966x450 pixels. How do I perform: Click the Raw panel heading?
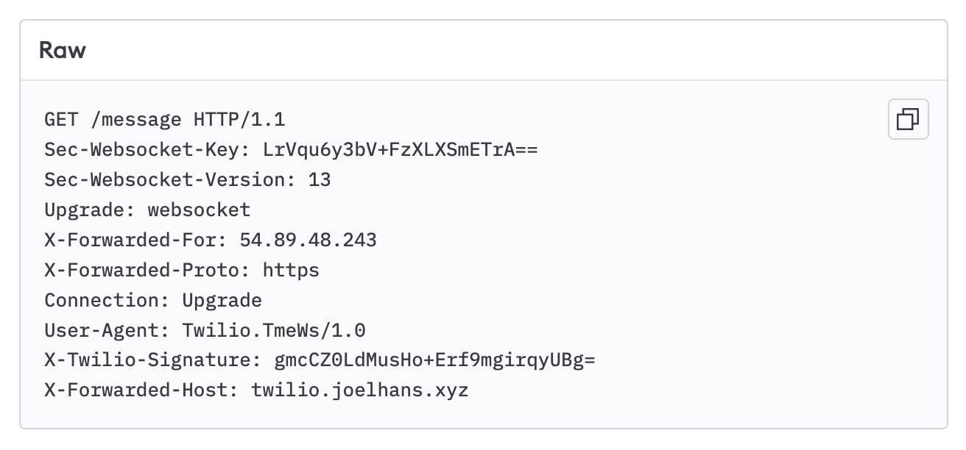click(63, 51)
